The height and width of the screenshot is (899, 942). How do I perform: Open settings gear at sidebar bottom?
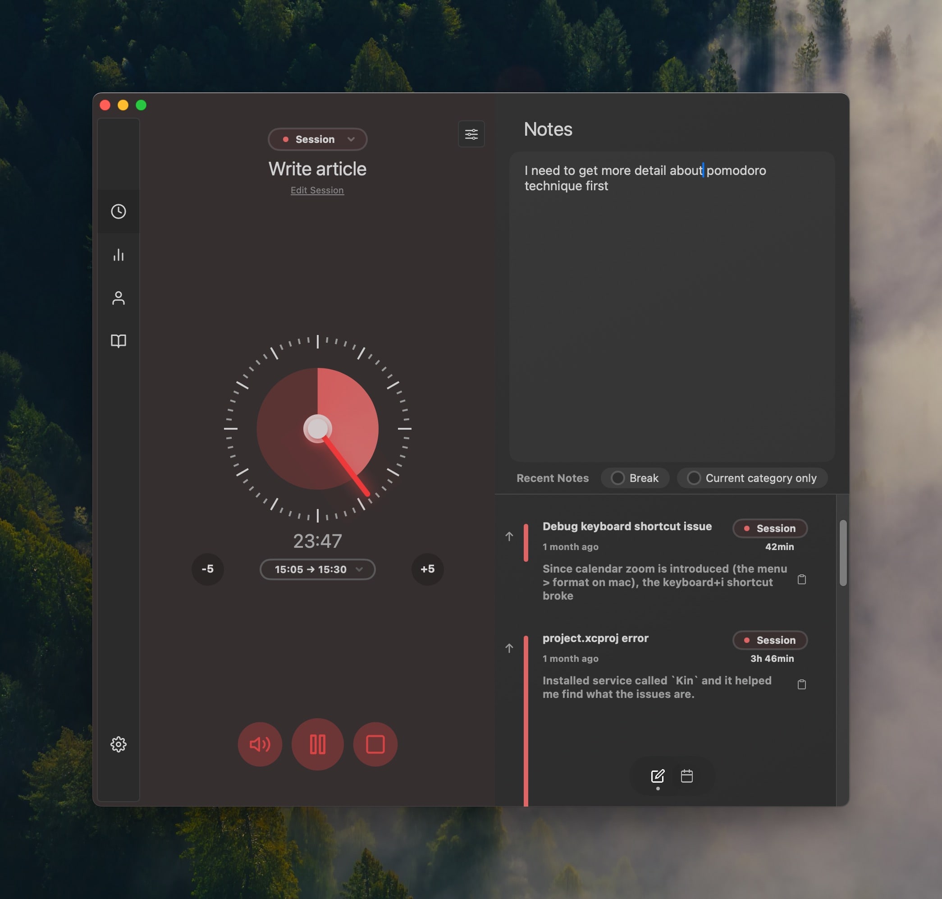(119, 744)
